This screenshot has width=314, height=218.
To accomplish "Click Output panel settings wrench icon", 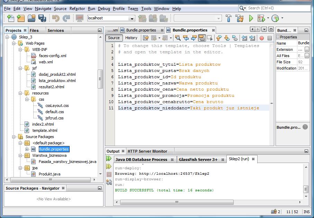I will point(109,182).
